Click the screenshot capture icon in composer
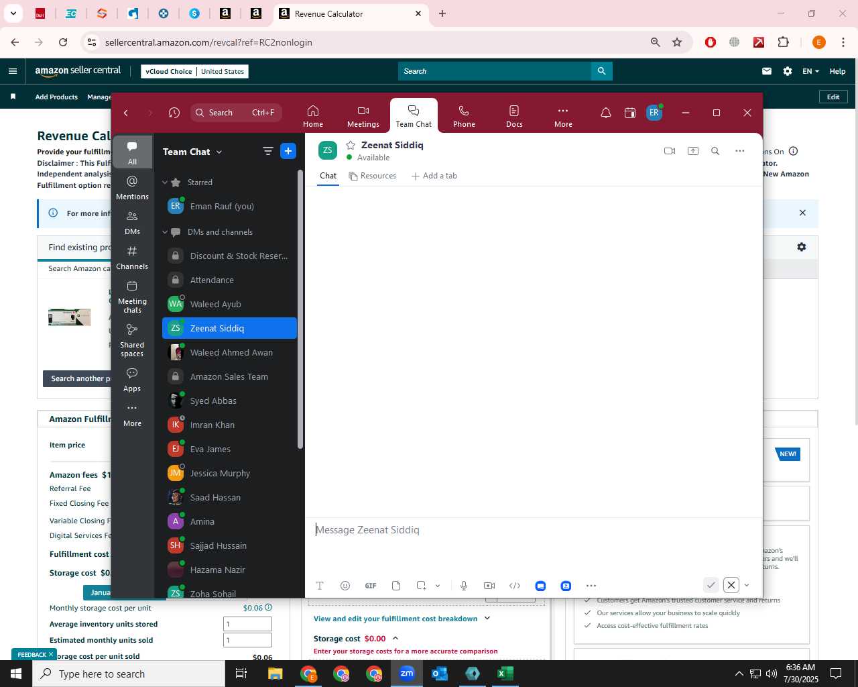Image resolution: width=858 pixels, height=687 pixels. click(422, 586)
